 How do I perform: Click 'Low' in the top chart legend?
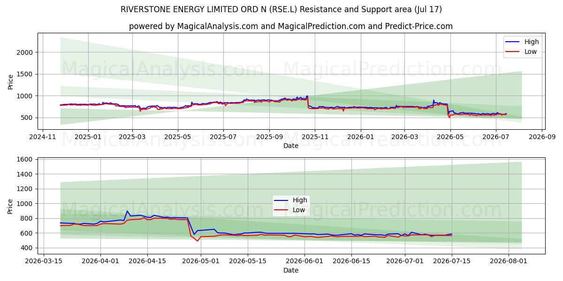coord(531,52)
